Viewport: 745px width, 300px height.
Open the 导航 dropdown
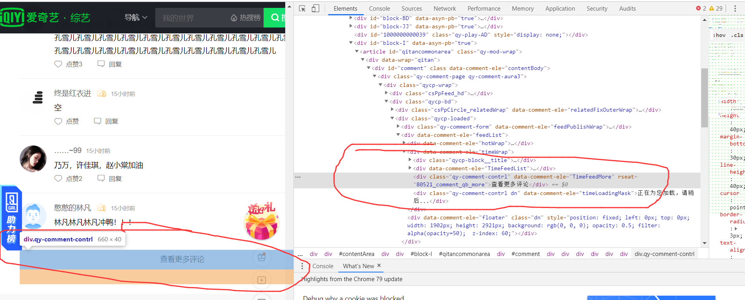coord(136,17)
